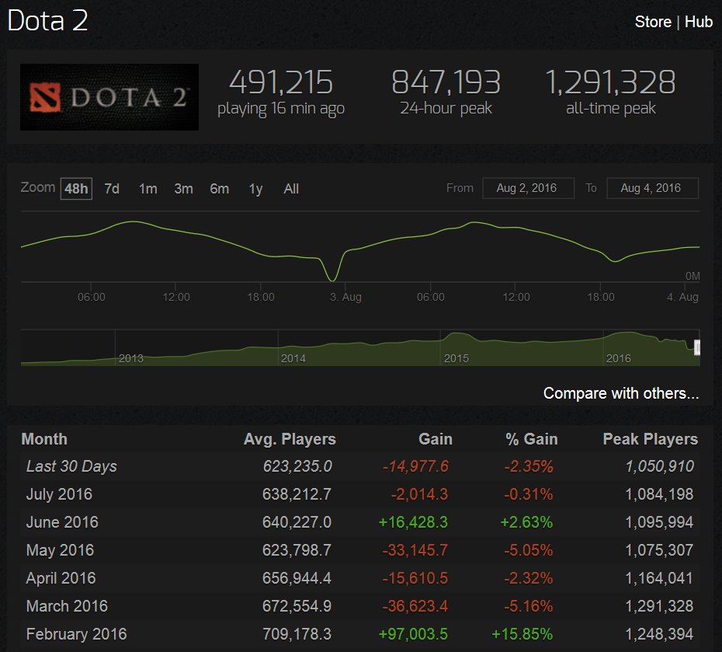Click the 847,193 24-hour peak figure

click(x=446, y=82)
